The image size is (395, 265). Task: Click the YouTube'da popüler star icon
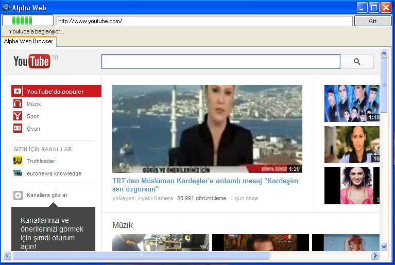18,91
